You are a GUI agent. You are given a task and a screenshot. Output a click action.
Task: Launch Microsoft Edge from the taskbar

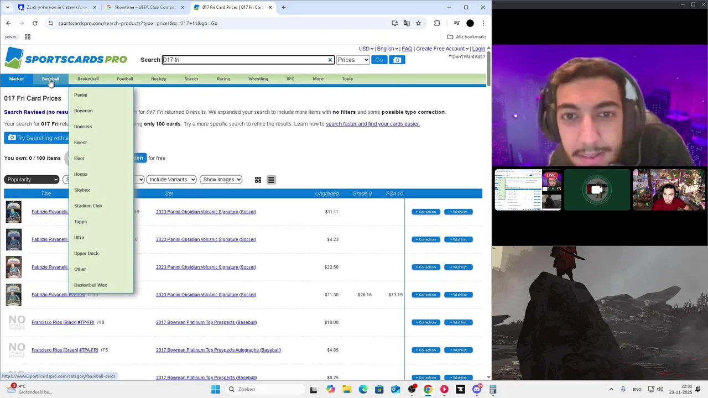point(363,389)
